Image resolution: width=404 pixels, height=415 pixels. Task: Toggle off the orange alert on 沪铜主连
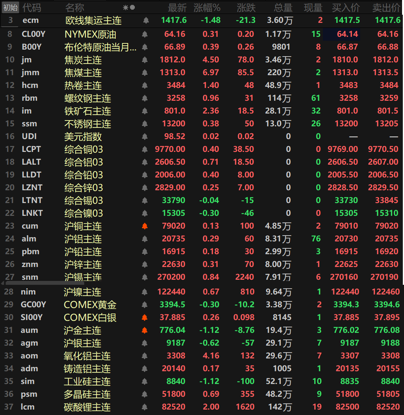point(145,226)
